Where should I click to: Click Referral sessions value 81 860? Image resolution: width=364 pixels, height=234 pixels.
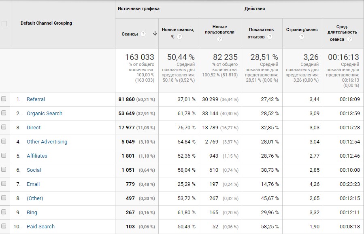coord(126,99)
